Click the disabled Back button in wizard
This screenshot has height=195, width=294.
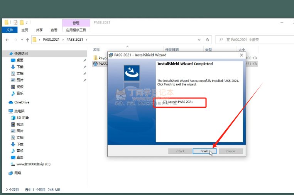[180, 151]
